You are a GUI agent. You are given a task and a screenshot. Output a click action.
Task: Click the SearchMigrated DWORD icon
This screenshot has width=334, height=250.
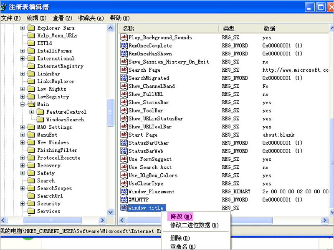click(x=124, y=78)
